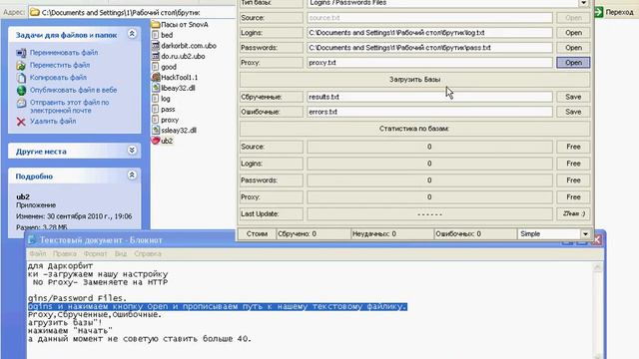
Task: Click the Неудачных: 0 status entry
Action: (x=391, y=234)
